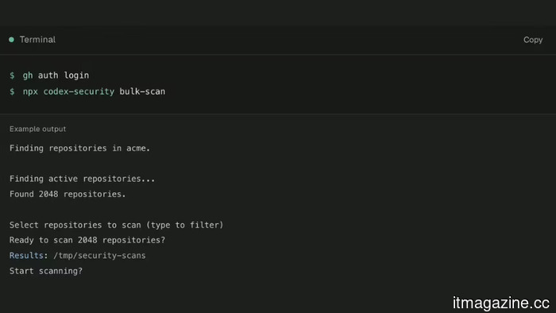Click 'Select repositories to scan' line
The image size is (556, 313).
(116, 225)
